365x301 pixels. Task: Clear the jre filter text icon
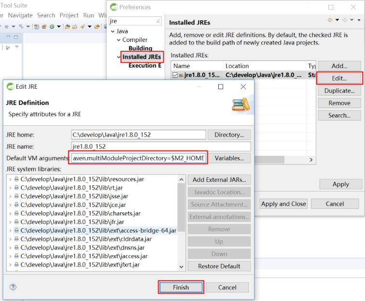[x=158, y=21]
